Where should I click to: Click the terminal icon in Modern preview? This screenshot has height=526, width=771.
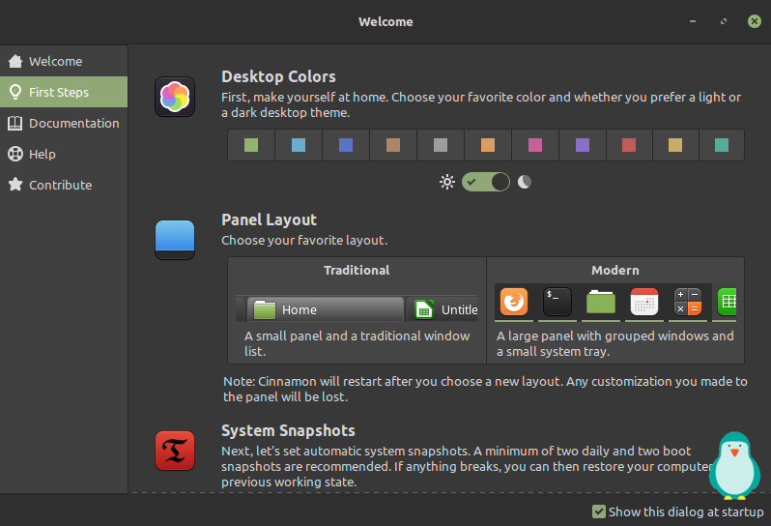point(557,302)
